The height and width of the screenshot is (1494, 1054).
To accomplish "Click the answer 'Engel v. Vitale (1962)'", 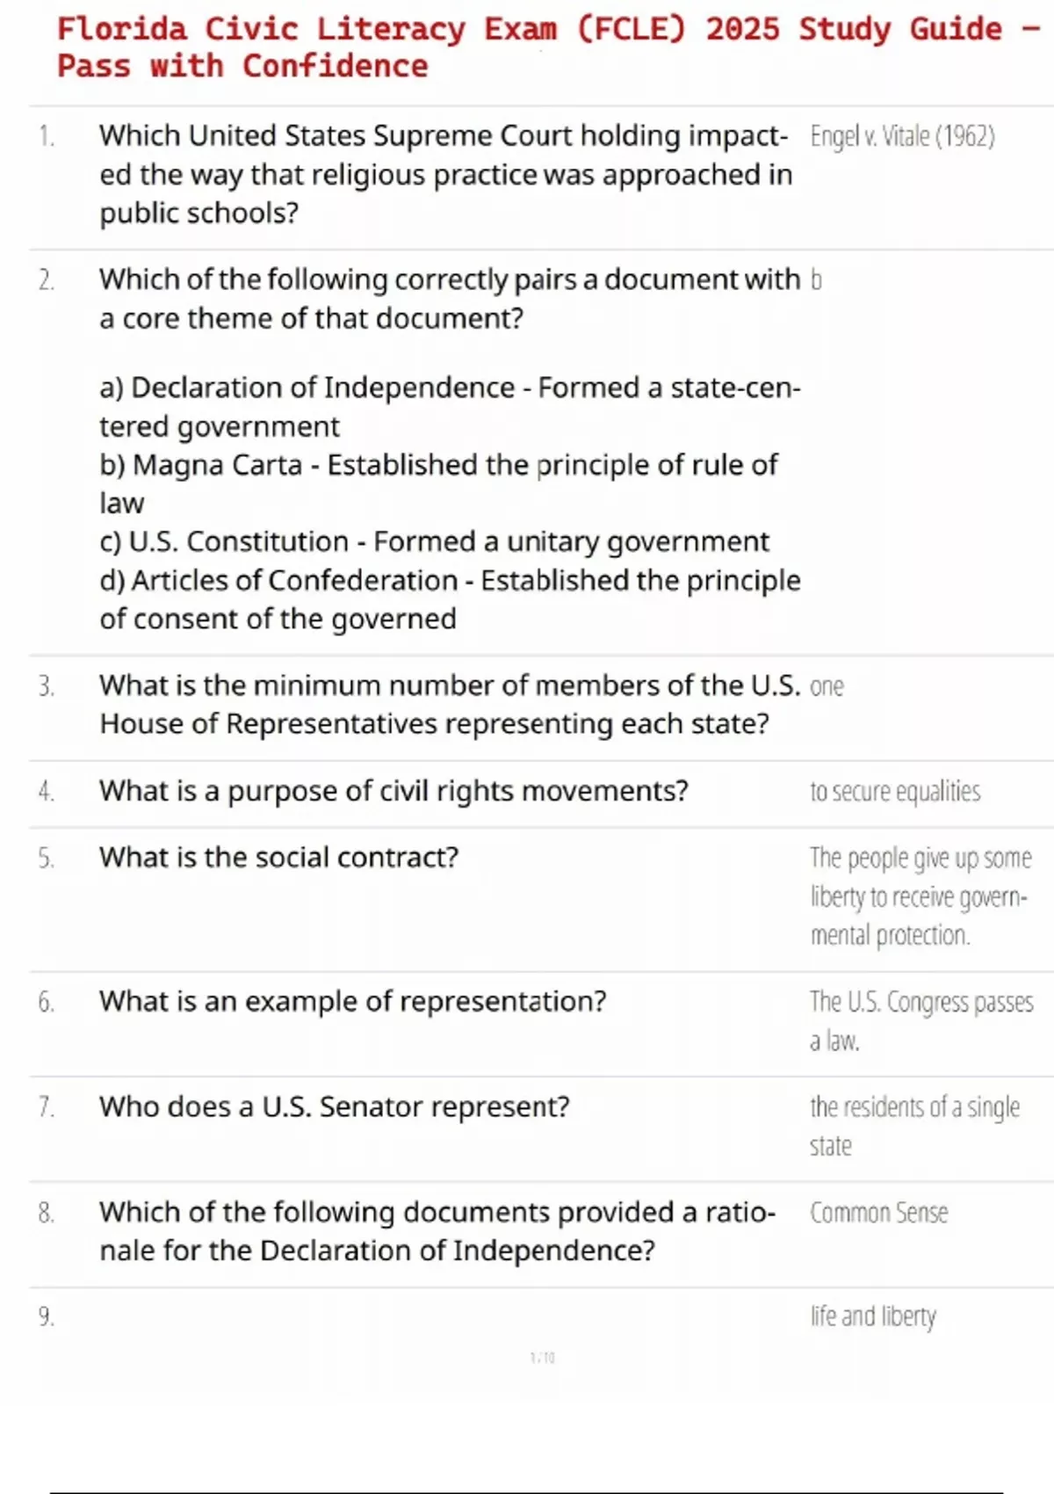I will (x=902, y=136).
